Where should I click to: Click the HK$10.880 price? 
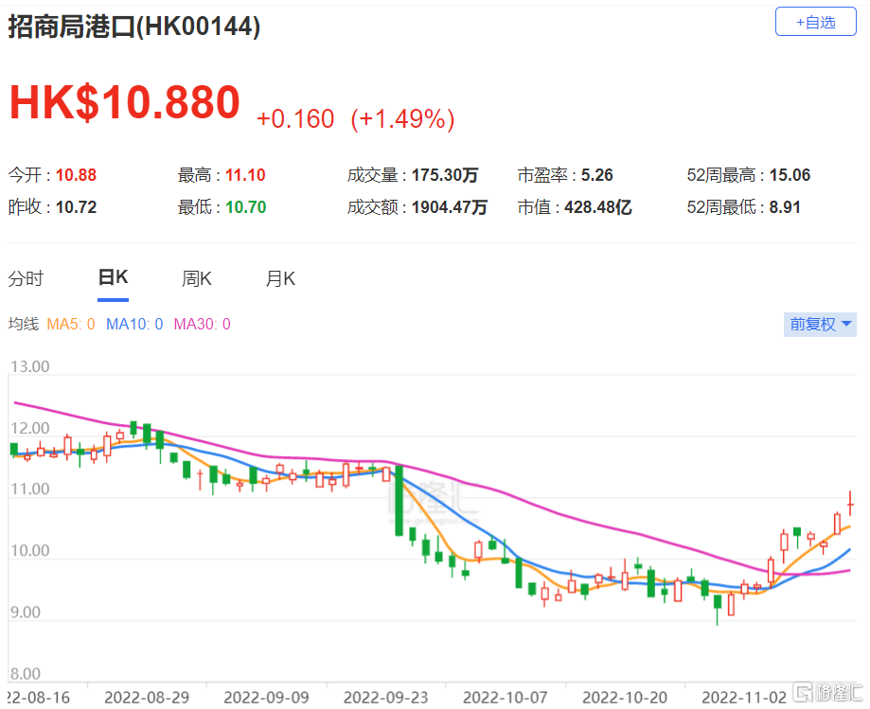125,101
